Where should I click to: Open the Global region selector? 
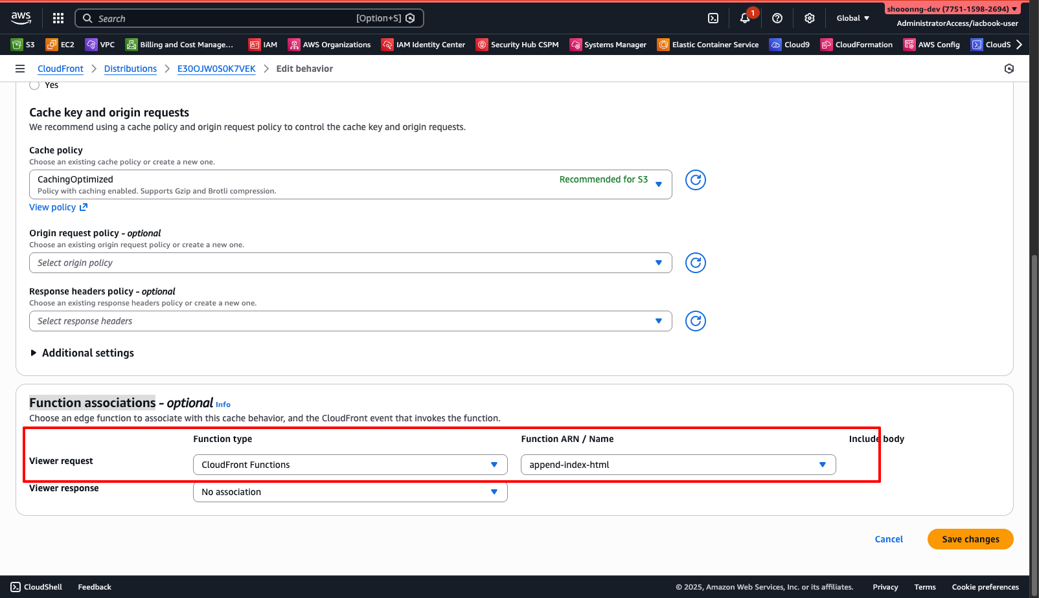point(852,18)
